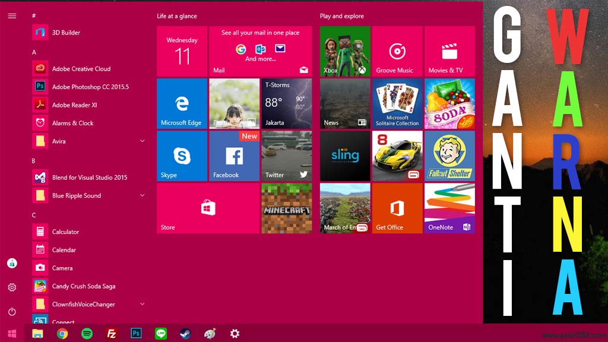Open the Camera app
The image size is (608, 342).
coord(90,268)
